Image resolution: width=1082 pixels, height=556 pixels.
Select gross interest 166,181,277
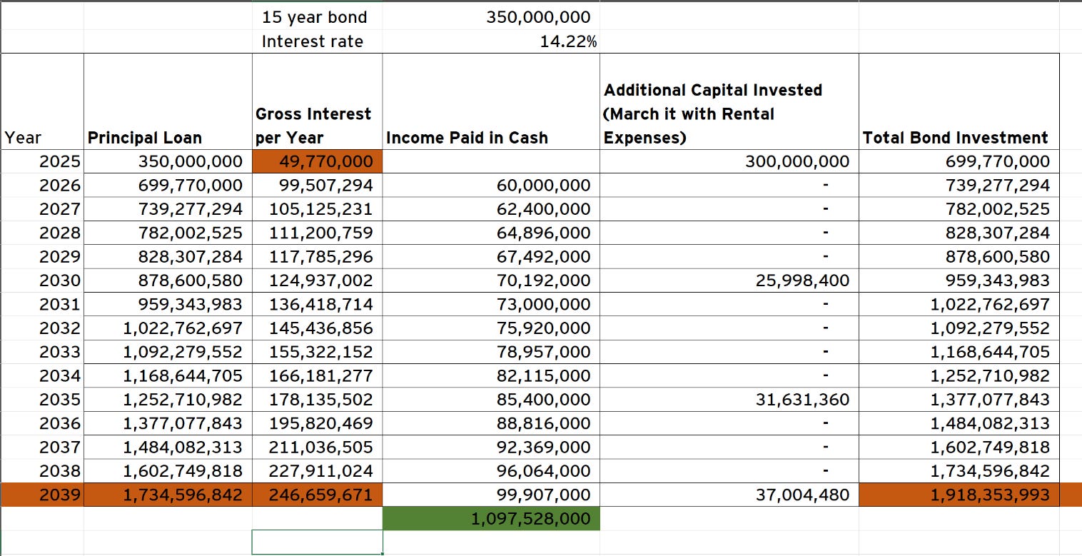pyautogui.click(x=317, y=376)
